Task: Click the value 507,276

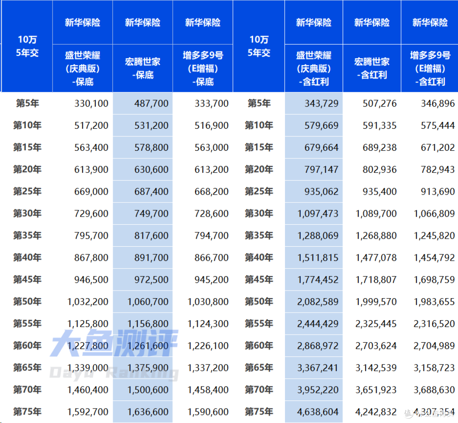Action: point(380,103)
